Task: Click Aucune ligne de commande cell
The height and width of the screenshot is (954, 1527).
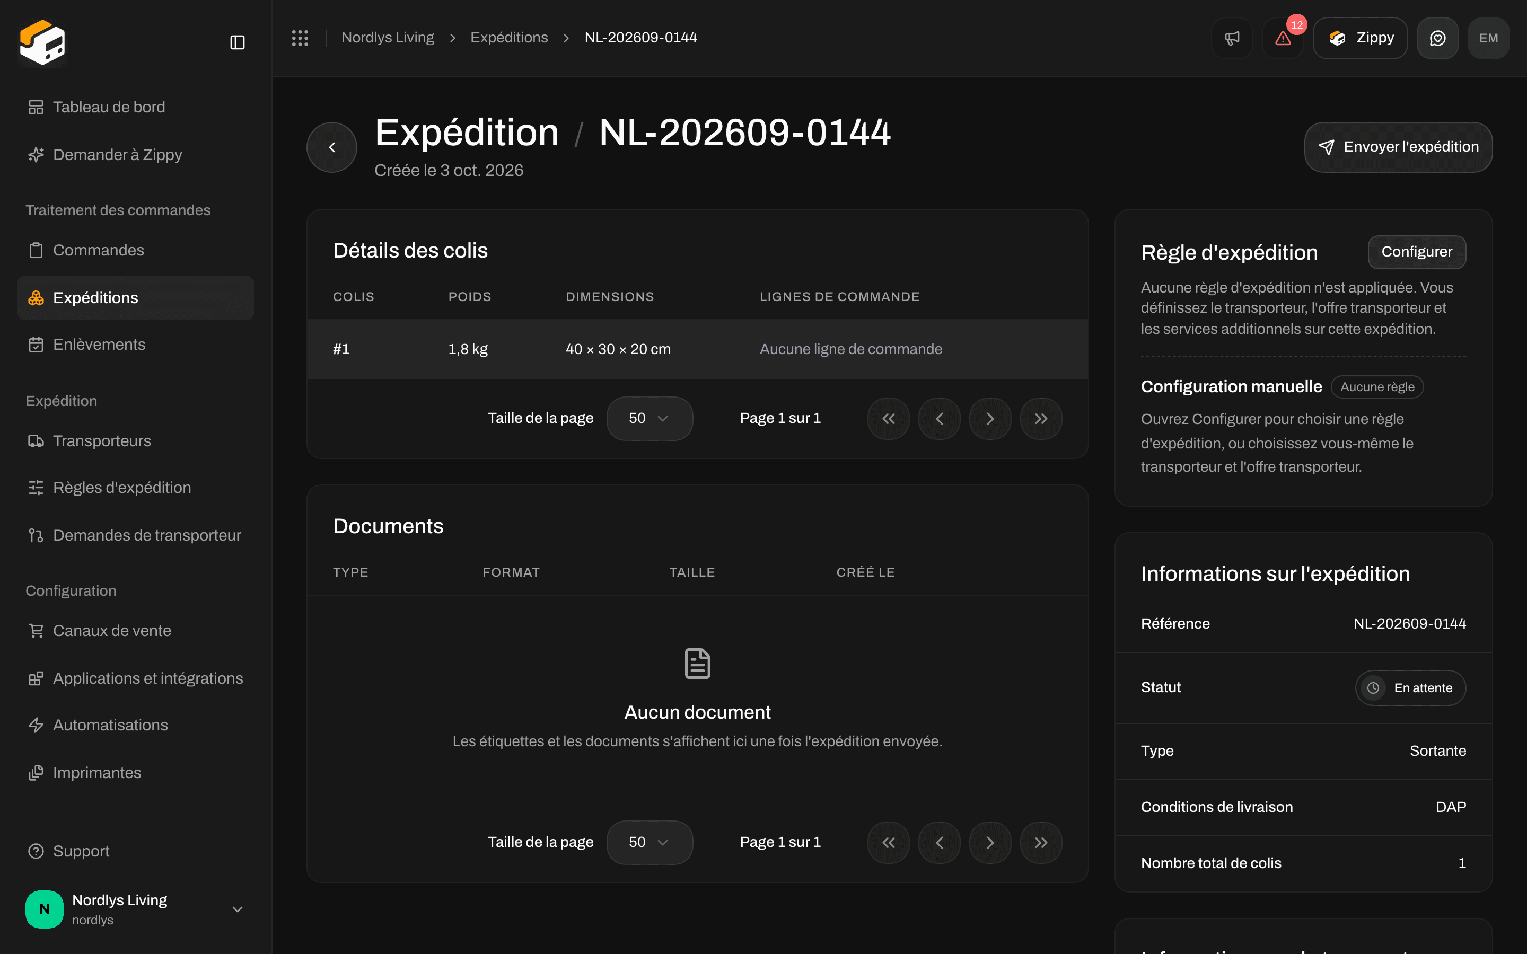Action: coord(850,349)
